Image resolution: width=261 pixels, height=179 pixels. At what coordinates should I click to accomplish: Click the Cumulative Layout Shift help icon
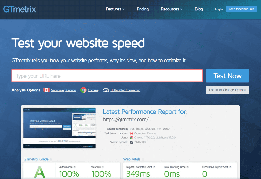tap(230, 167)
